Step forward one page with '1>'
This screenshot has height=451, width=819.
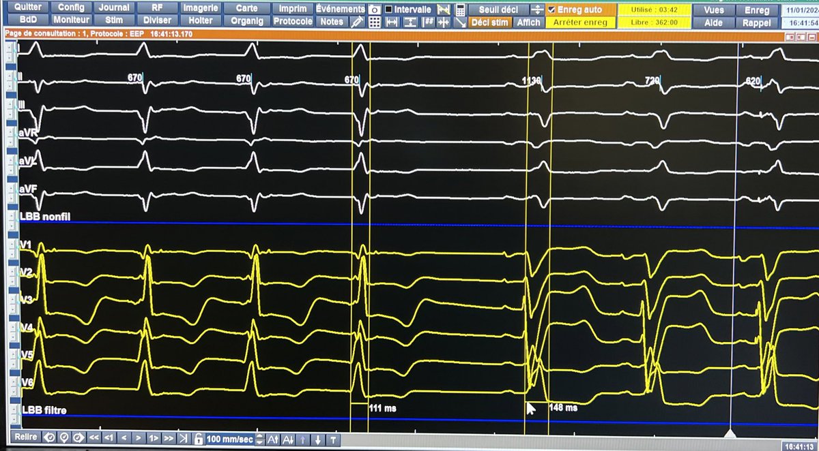coord(154,438)
